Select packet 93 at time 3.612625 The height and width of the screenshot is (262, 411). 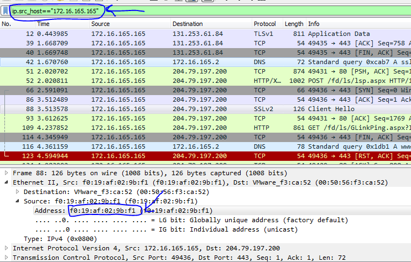(x=206, y=118)
